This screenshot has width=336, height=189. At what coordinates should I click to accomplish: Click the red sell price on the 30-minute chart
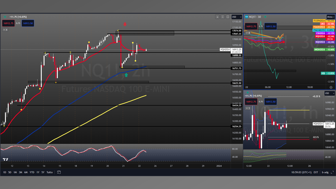click(251, 26)
